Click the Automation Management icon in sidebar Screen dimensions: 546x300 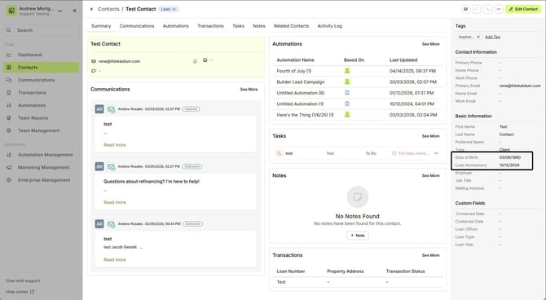click(x=9, y=155)
